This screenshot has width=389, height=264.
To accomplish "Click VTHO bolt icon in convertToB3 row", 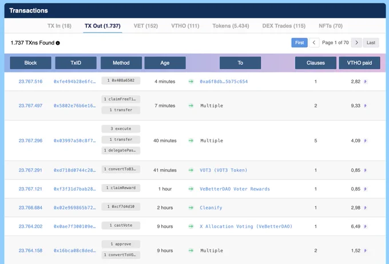I will point(365,170).
